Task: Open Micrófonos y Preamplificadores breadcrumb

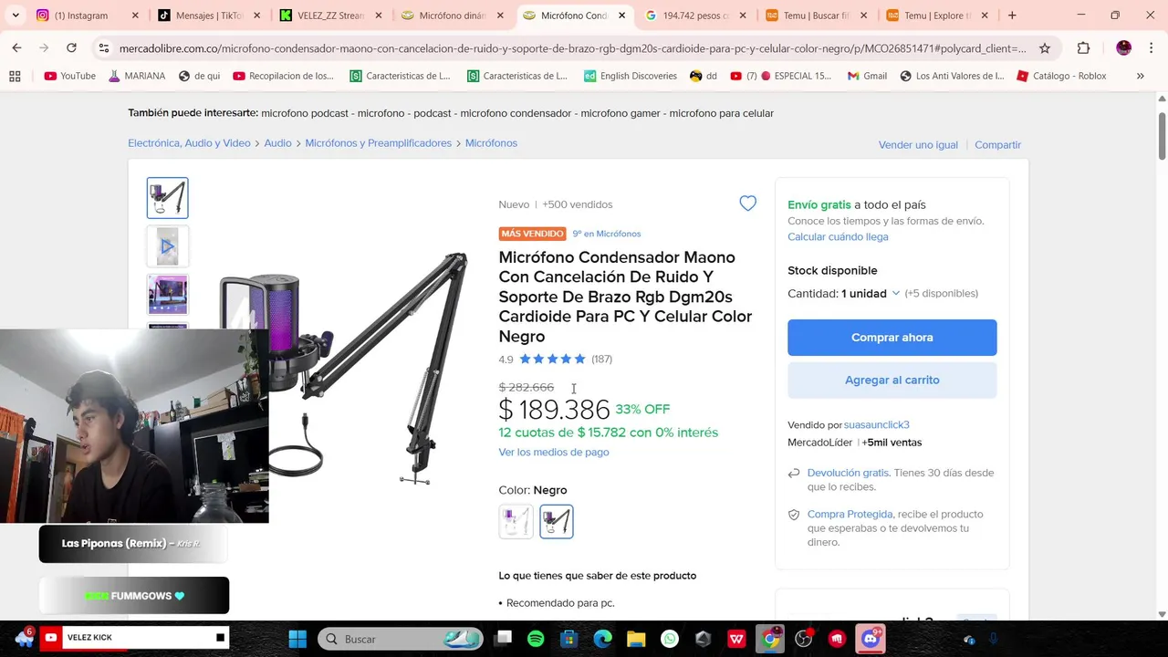Action: tap(378, 143)
